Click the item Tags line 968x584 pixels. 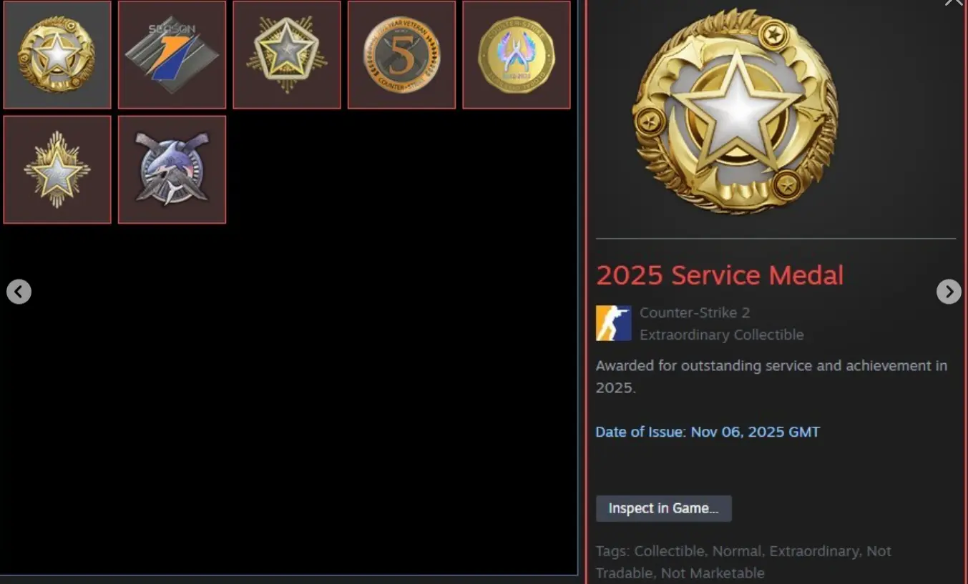[743, 562]
